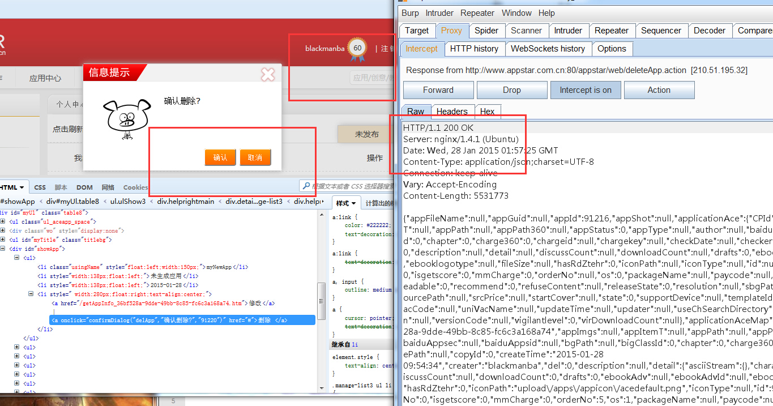Click the ul.ulShow3 breadcrumb

pos(127,201)
